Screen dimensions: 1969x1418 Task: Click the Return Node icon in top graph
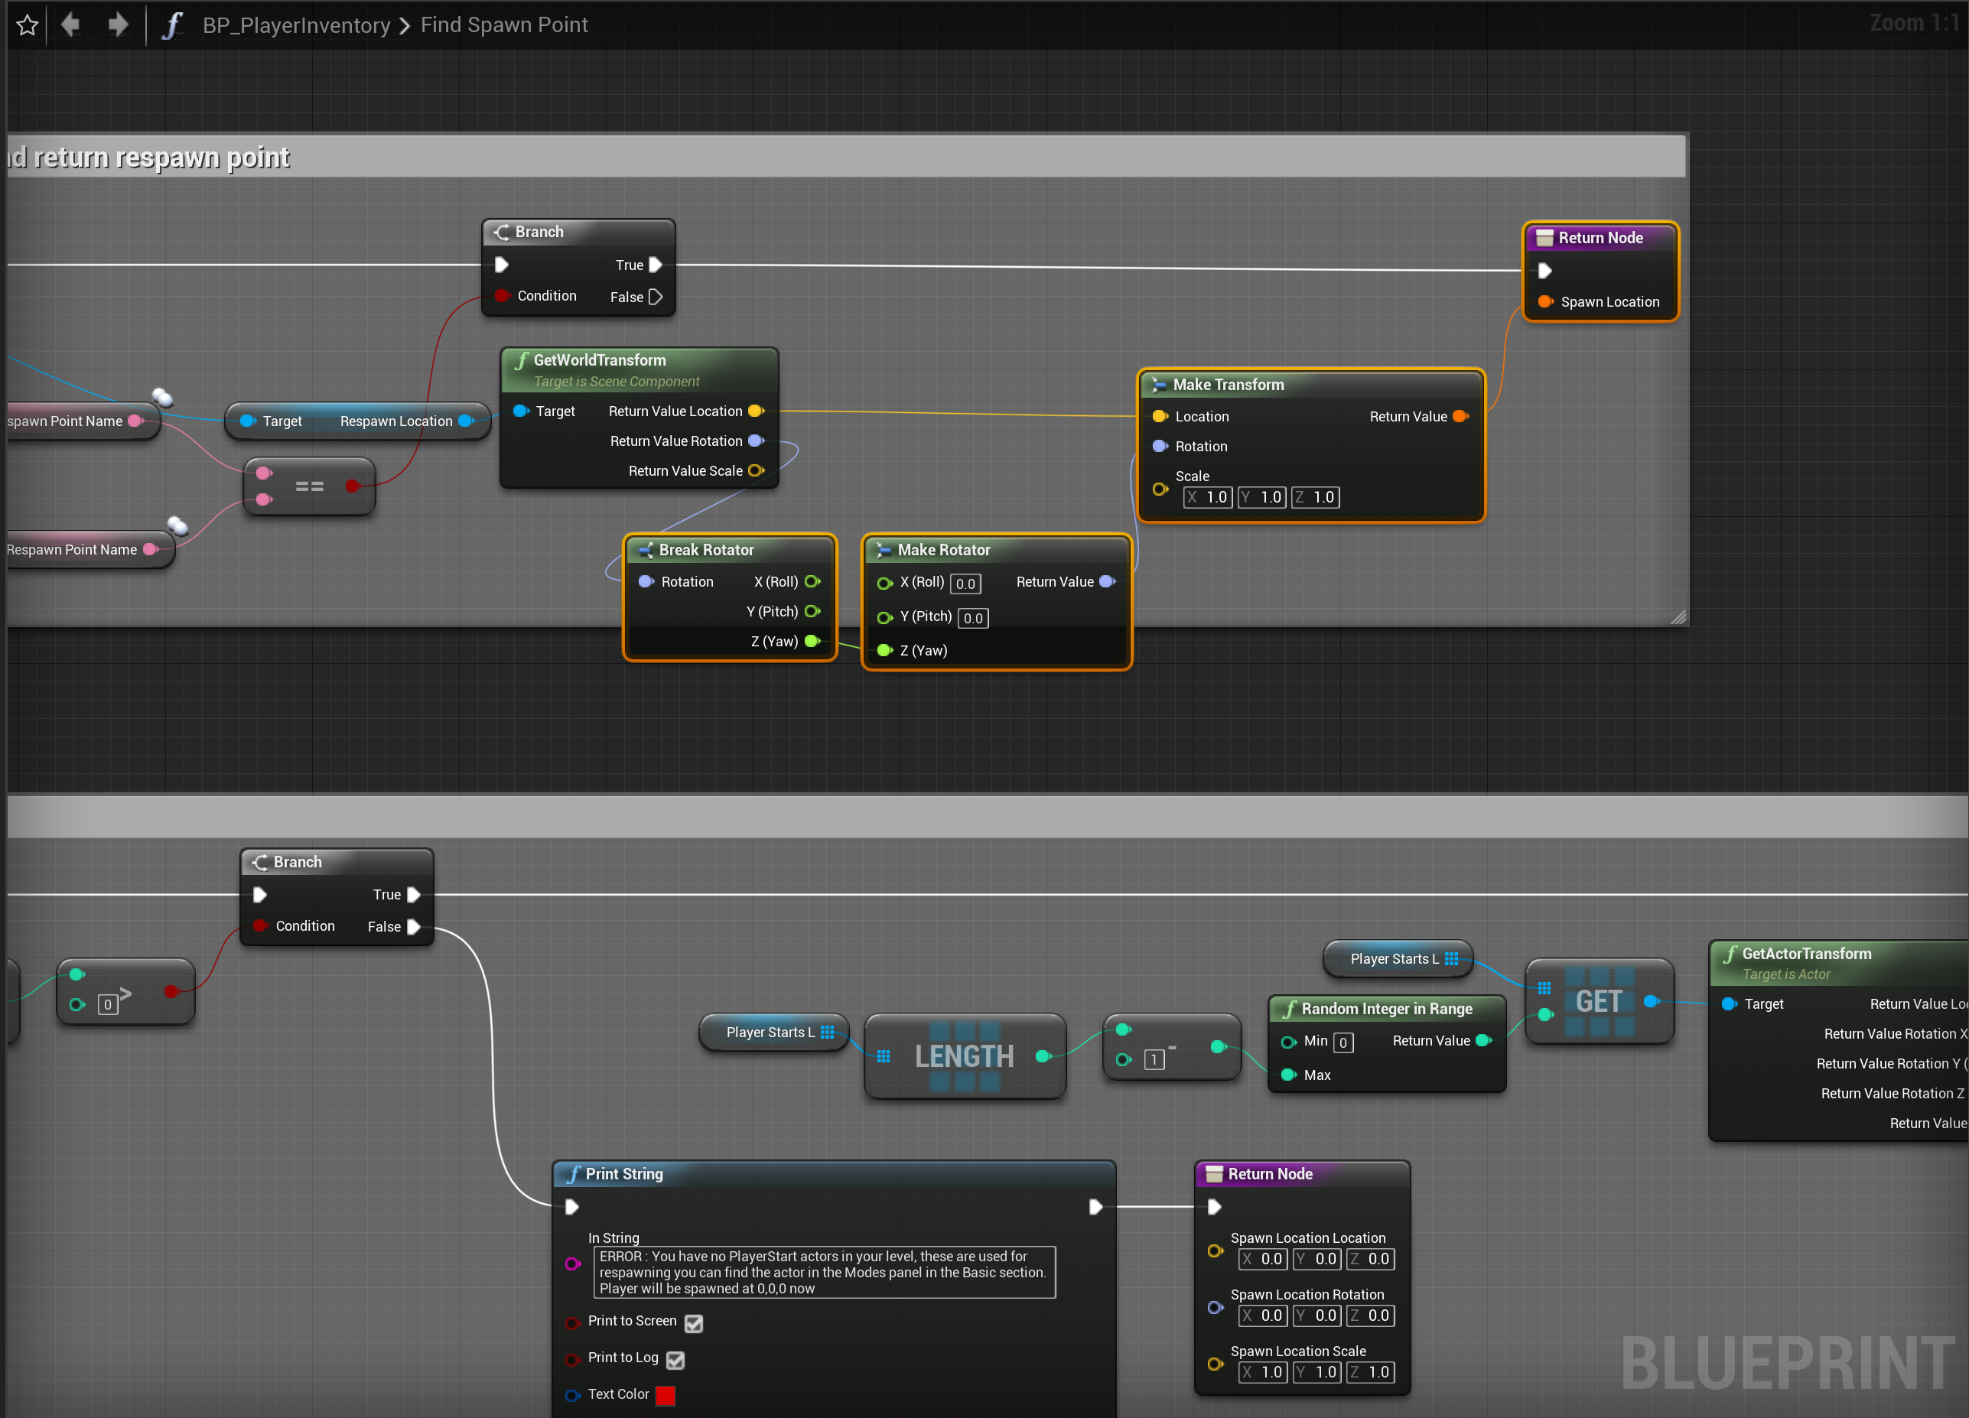1544,238
